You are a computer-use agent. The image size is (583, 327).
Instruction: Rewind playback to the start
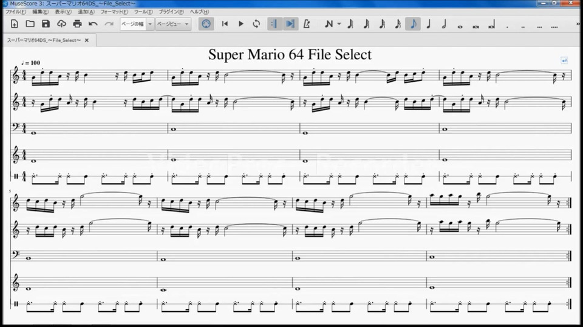(x=225, y=24)
